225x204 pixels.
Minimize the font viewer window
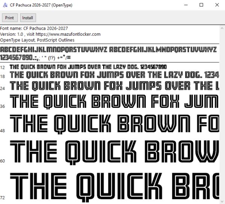coord(186,5)
